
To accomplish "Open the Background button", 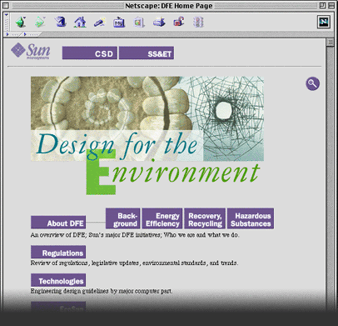I will click(123, 218).
